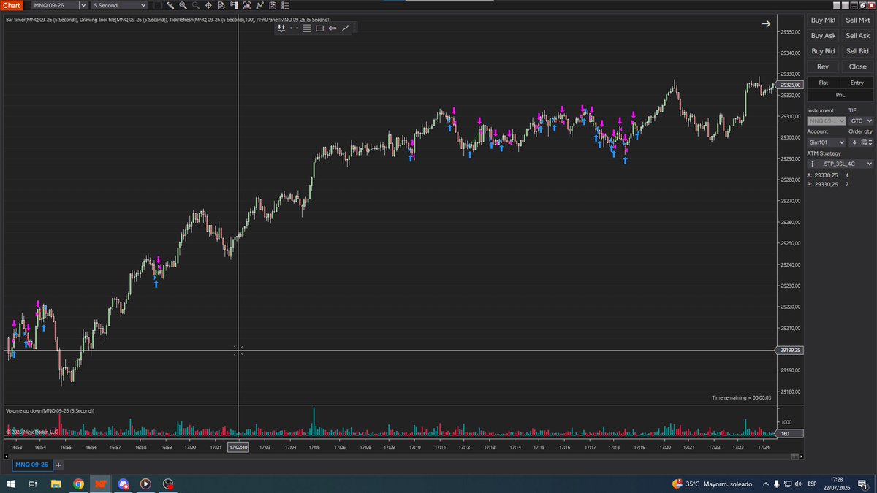Click the Buy Ask button
877x493 pixels.
click(823, 36)
